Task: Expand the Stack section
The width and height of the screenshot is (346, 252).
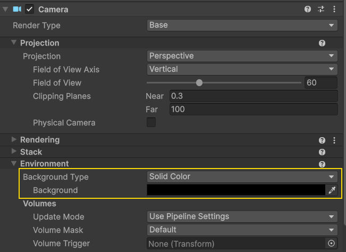Action: 14,152
